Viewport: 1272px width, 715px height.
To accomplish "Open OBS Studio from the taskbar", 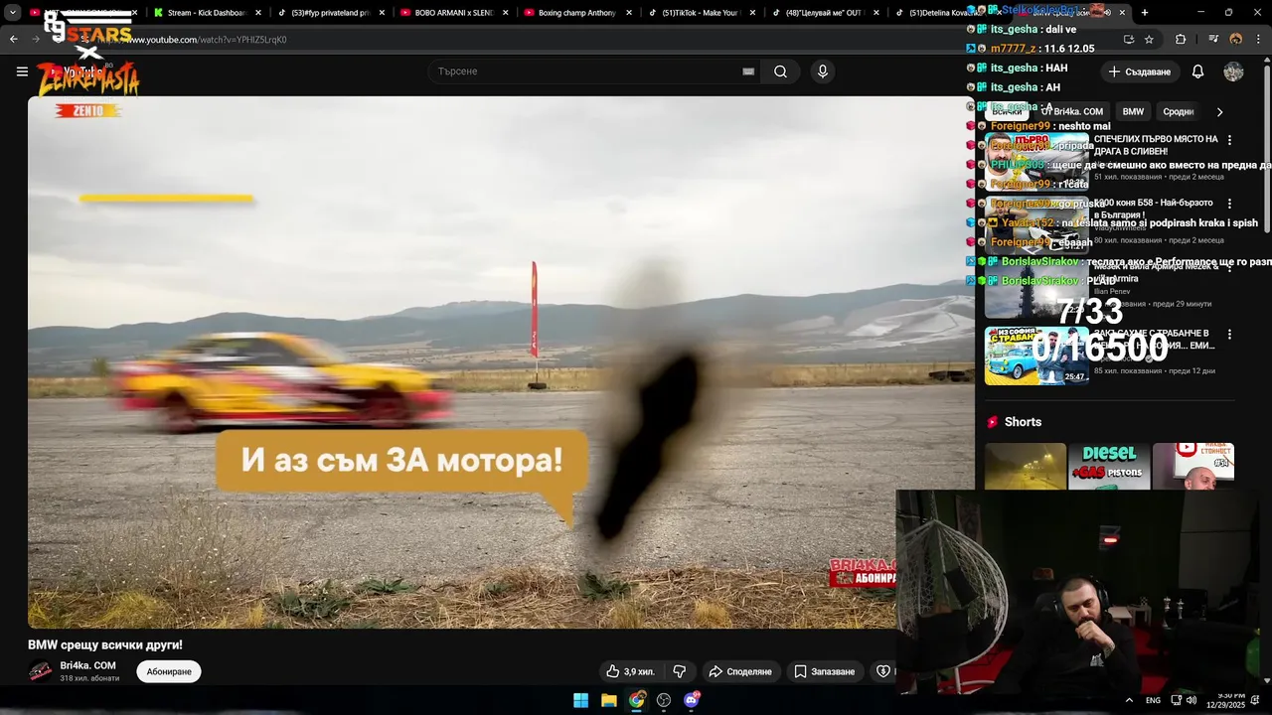I will coord(664,700).
